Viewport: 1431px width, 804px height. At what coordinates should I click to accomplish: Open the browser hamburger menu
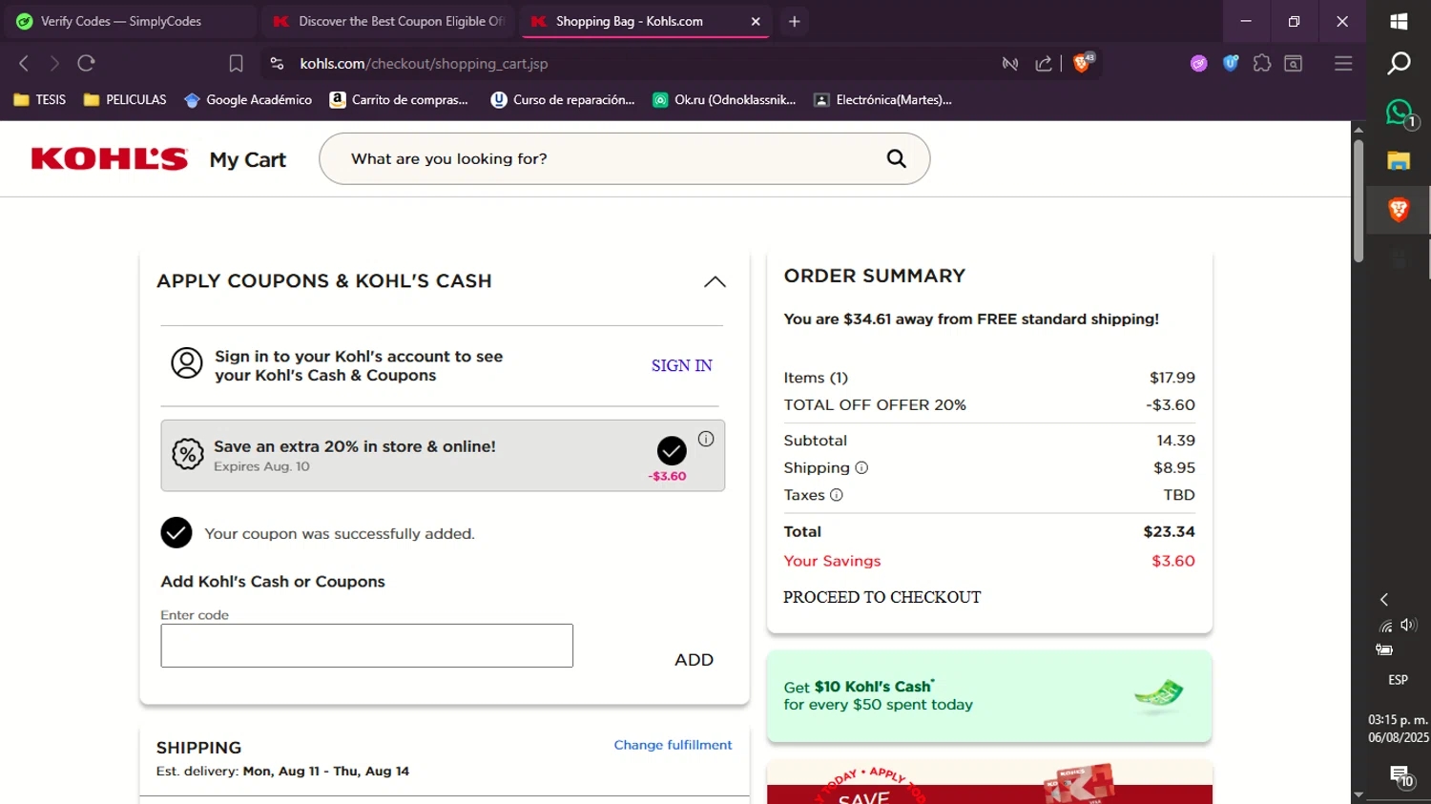tap(1343, 64)
